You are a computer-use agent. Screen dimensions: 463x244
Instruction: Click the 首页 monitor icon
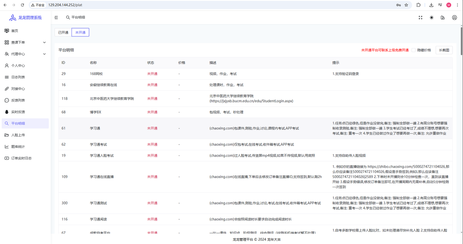tap(7, 31)
